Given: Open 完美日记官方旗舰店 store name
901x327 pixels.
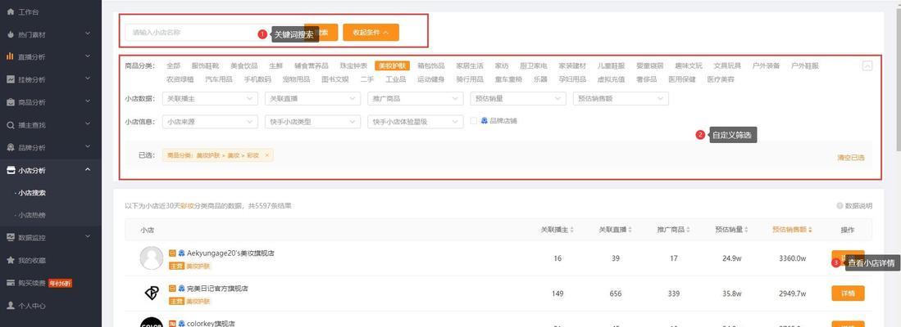Looking at the screenshot, I should click(217, 289).
